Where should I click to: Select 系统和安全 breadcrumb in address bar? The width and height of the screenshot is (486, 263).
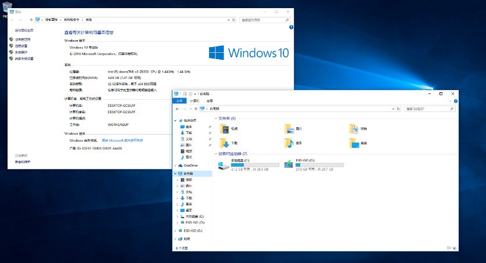pos(71,20)
